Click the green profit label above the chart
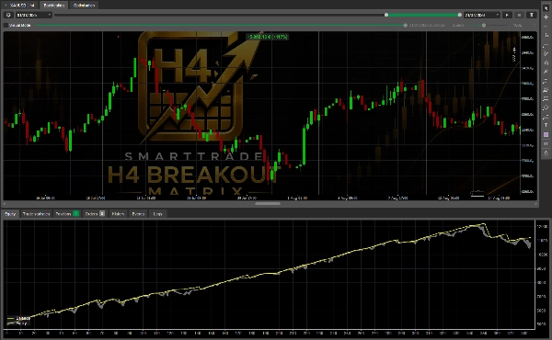The height and width of the screenshot is (340, 552). tap(267, 37)
